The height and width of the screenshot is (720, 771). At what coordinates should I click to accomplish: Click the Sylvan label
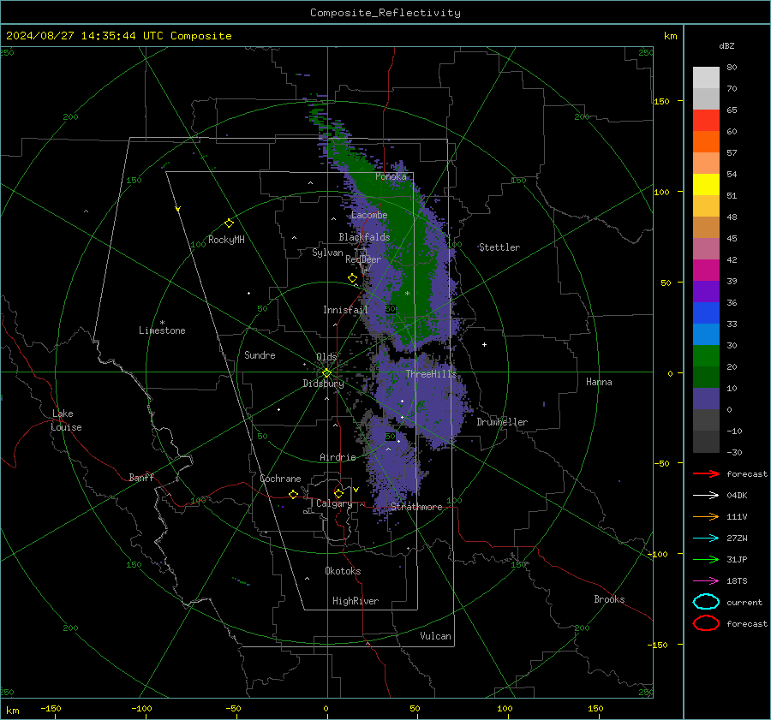point(327,253)
